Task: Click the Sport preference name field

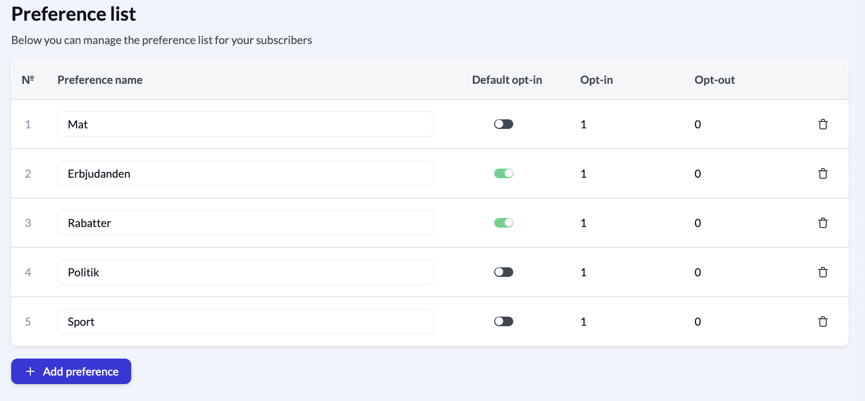Action: pos(245,321)
